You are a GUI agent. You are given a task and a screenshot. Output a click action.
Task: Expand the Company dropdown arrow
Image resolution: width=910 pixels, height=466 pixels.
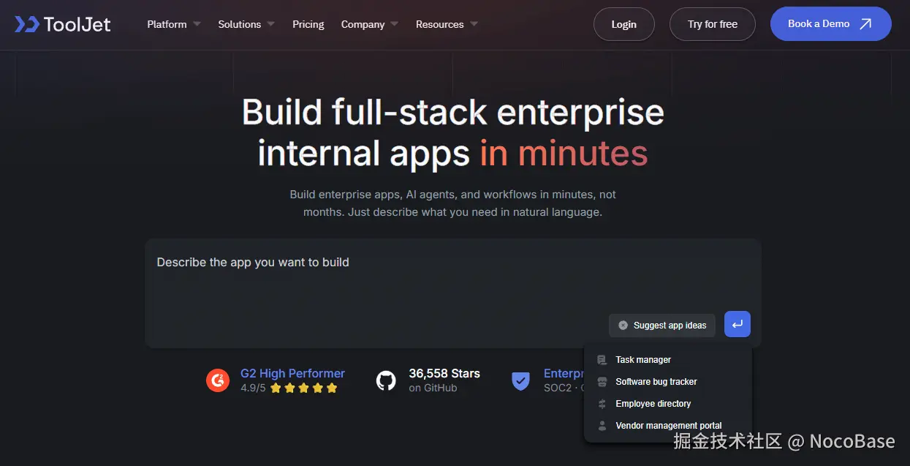click(x=395, y=24)
